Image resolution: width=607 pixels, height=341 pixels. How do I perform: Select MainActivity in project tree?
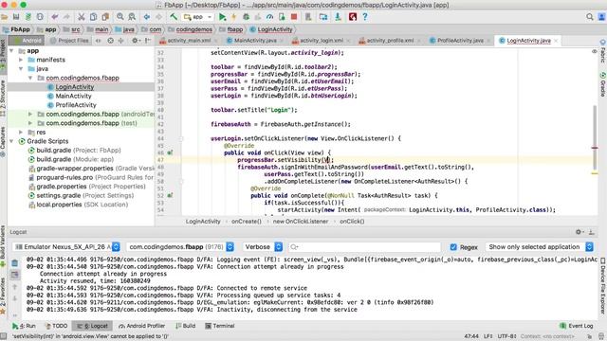pos(74,96)
